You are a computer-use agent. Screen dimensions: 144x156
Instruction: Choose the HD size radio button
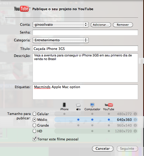34,131
